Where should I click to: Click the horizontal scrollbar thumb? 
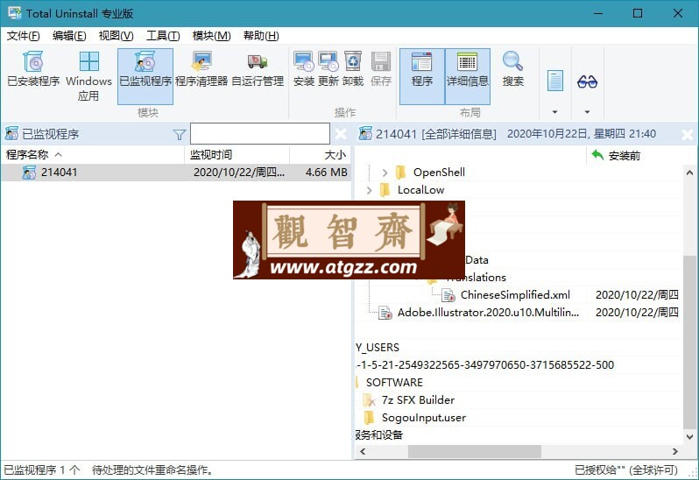(475, 451)
